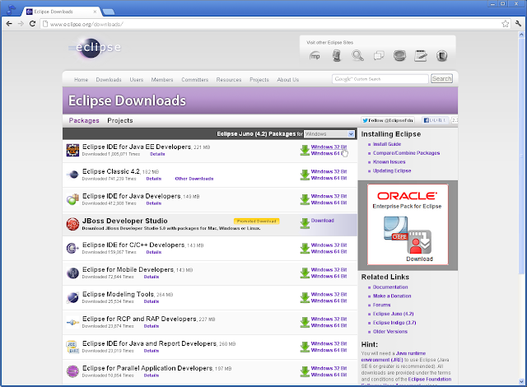This screenshot has width=527, height=387.
Task: Click the RCP and RAP Developers icon
Action: (72, 323)
